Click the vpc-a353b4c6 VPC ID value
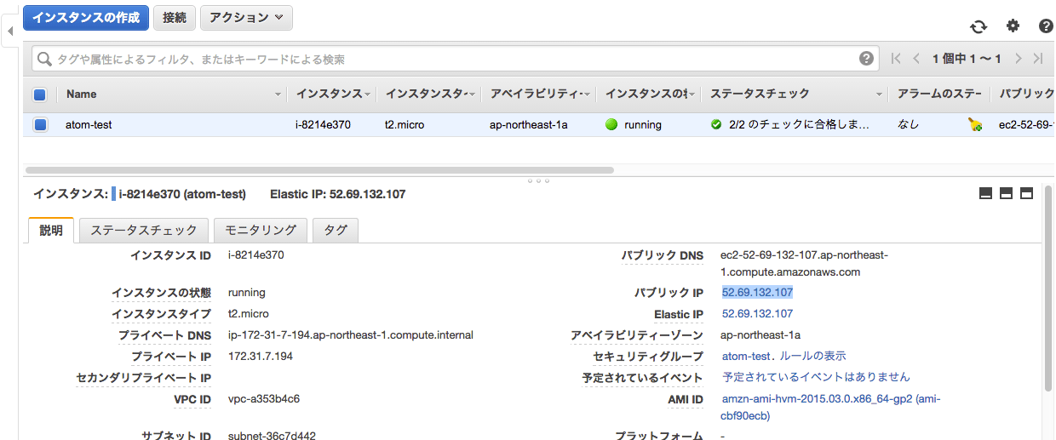Viewport: 1056px width, 440px height. pos(264,398)
